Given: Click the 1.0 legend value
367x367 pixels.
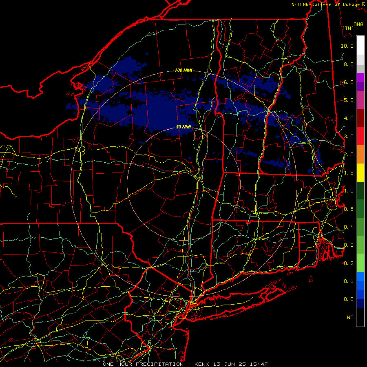Looking at the screenshot, I should [349, 191].
